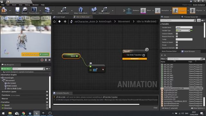Open Add New dropdown button

[6, 69]
